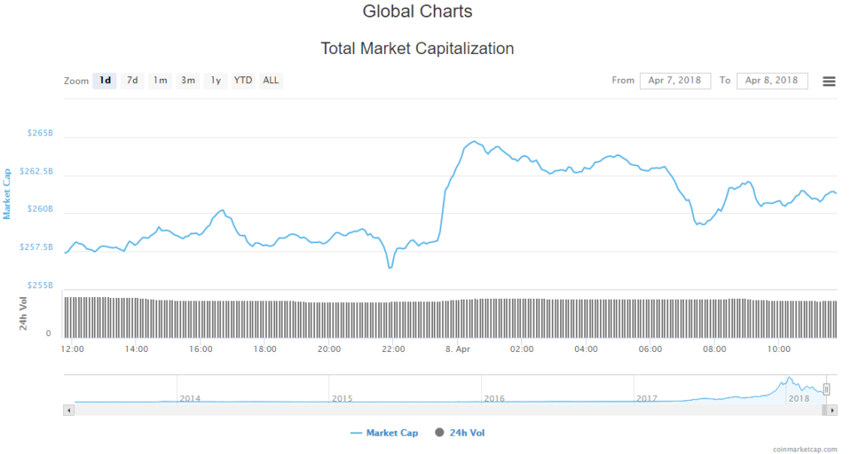Choose the YTD zoom option
Viewport: 851px width, 454px height.
pyautogui.click(x=243, y=81)
